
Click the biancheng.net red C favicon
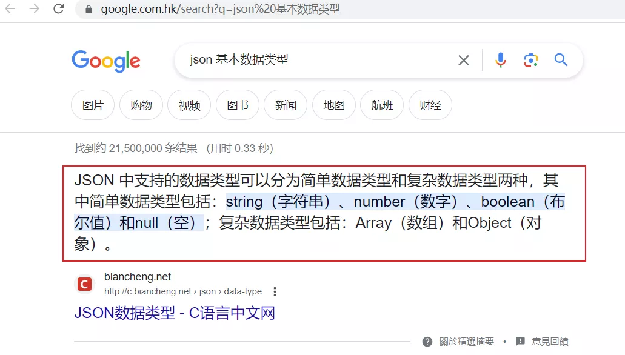[84, 284]
